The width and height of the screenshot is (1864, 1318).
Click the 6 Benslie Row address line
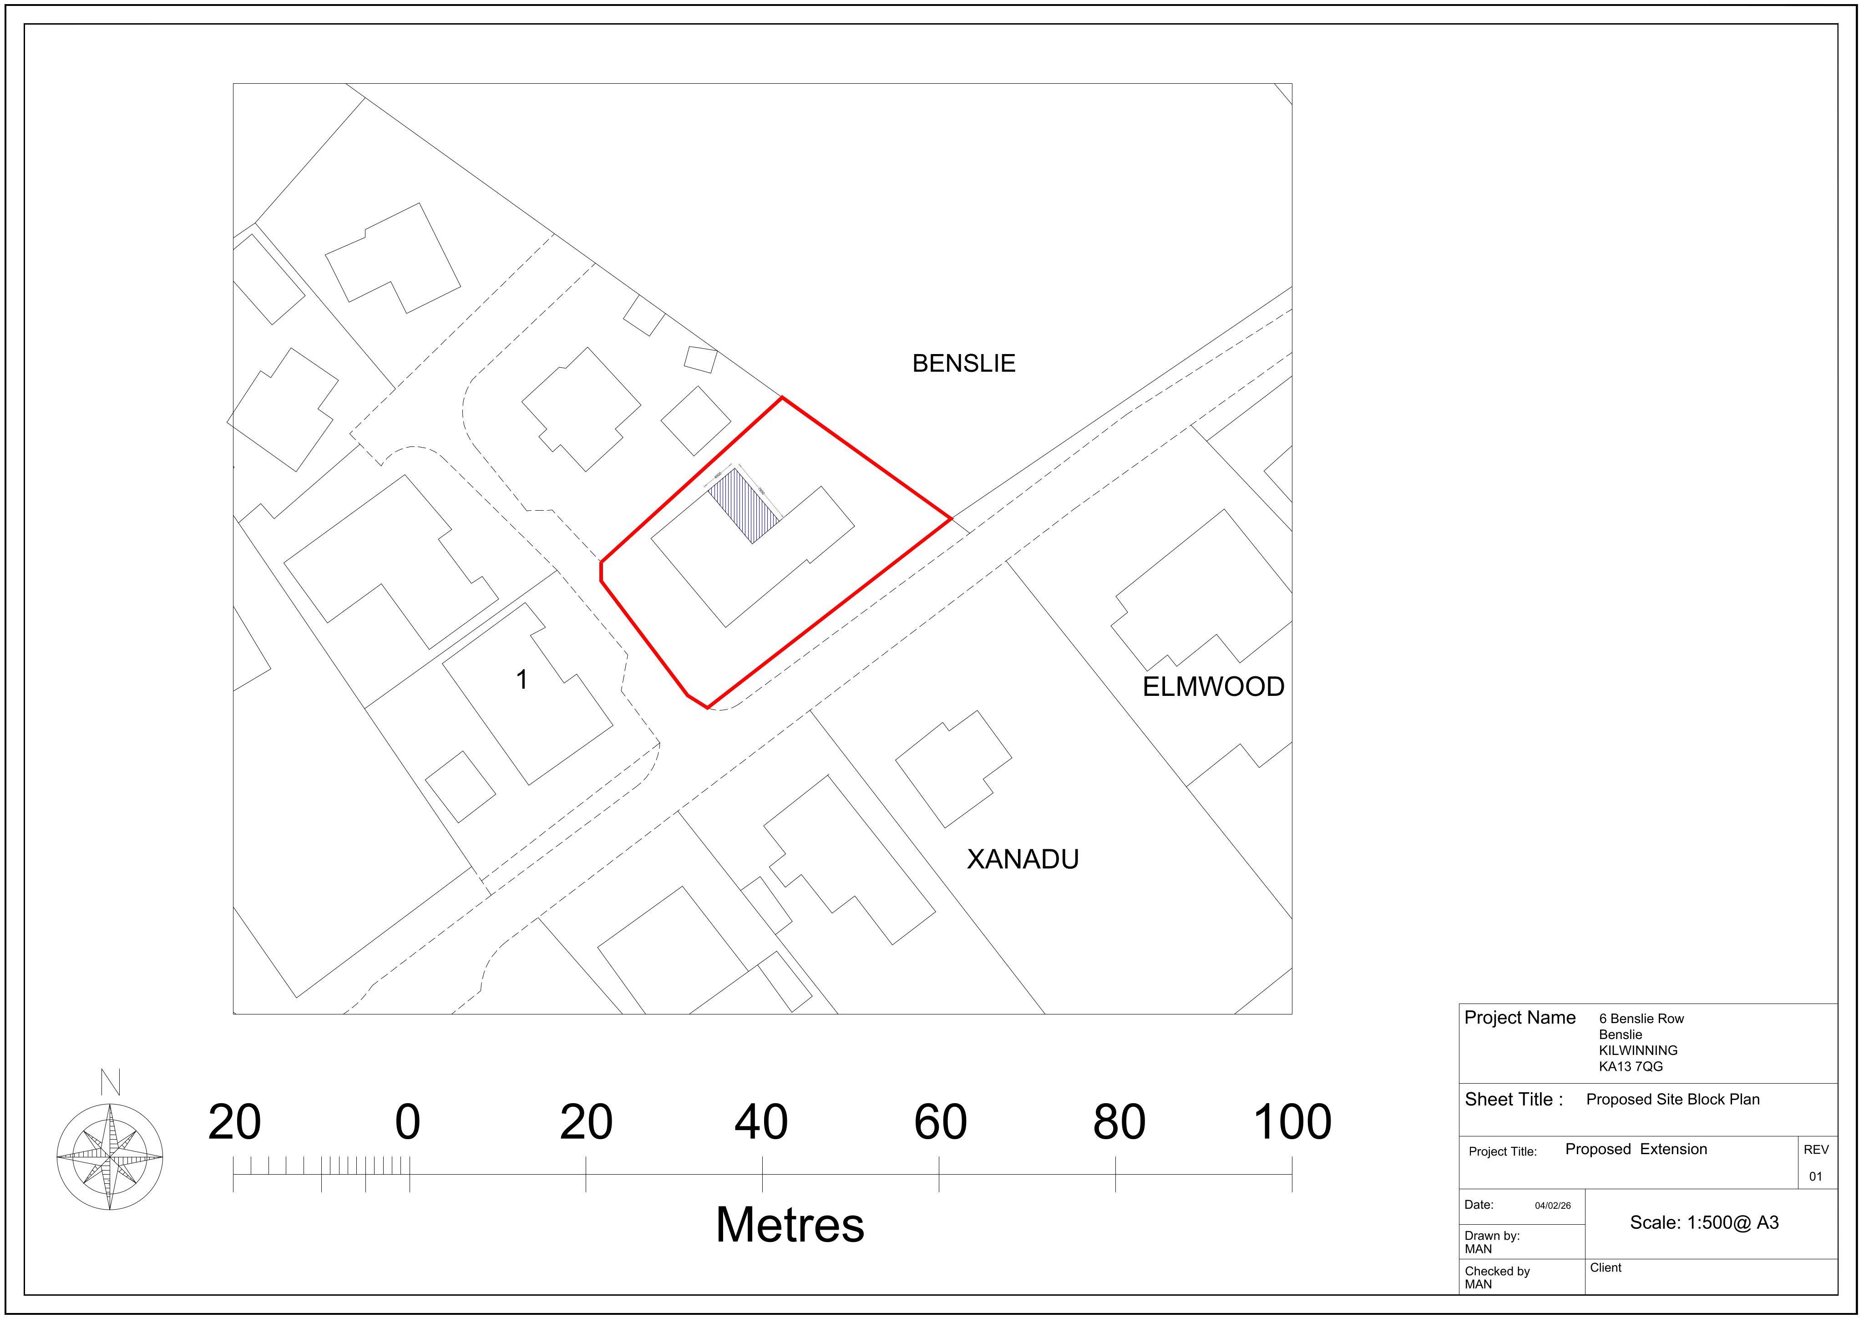(x=1641, y=1019)
